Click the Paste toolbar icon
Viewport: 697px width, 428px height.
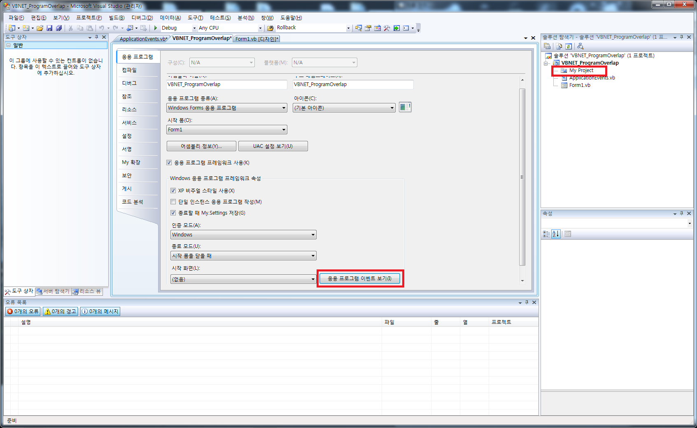pos(89,28)
